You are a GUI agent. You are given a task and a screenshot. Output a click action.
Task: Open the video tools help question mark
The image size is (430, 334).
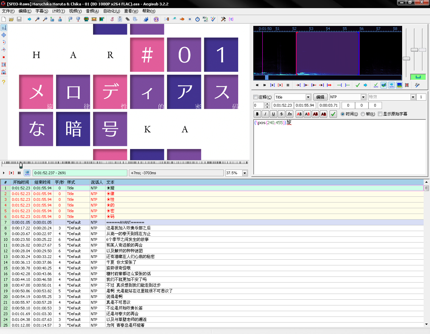pos(4,82)
